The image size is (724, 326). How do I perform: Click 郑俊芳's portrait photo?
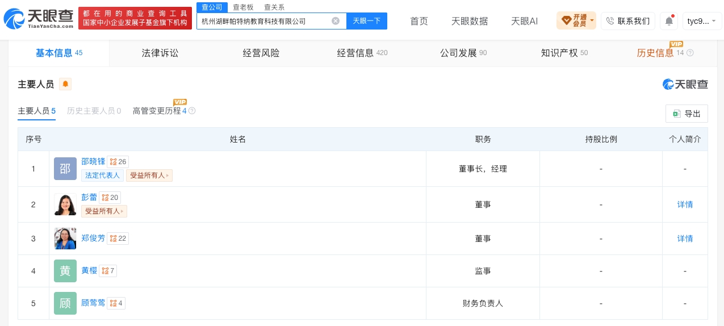[x=65, y=239]
